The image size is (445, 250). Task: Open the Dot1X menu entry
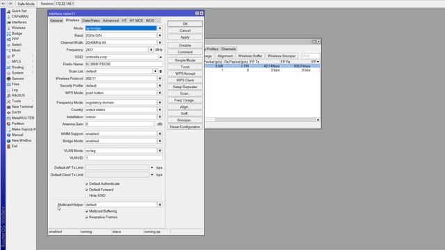point(16,112)
